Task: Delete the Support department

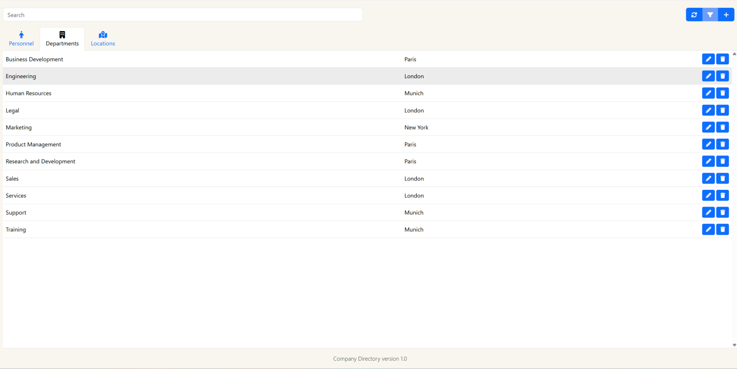Action: click(722, 213)
